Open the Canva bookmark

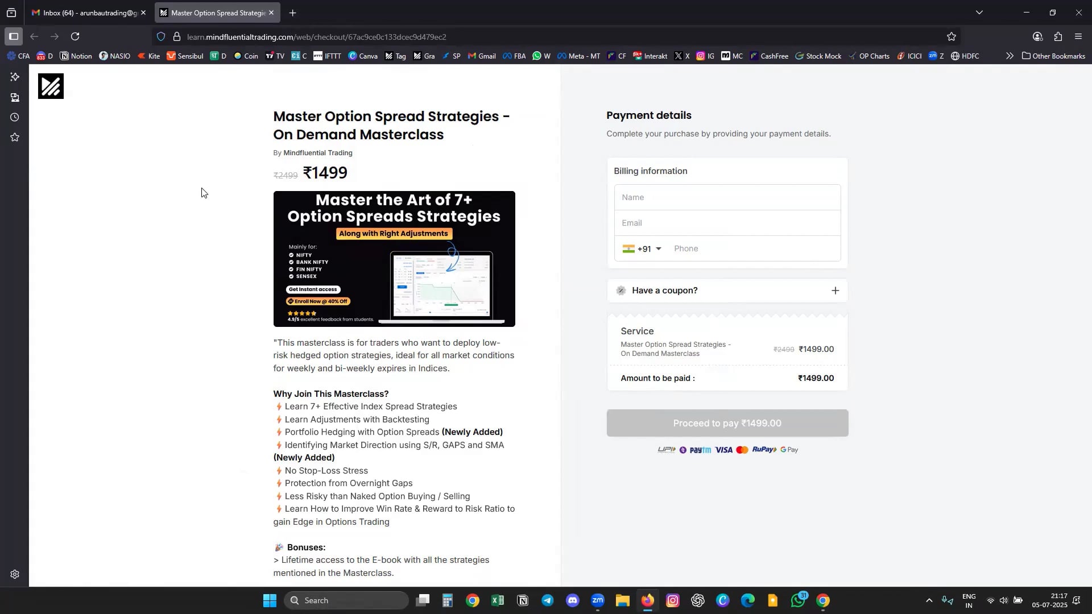(x=363, y=56)
